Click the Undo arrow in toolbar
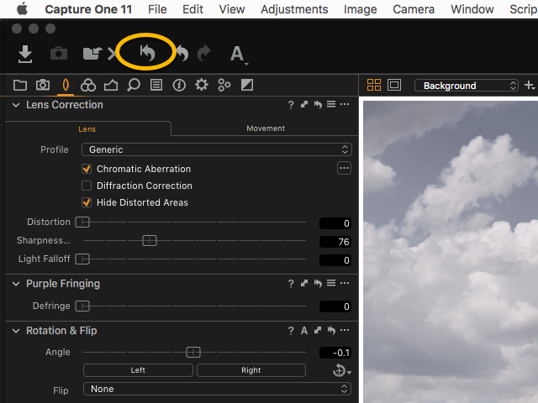Screen dimensions: 538x403 coord(181,54)
